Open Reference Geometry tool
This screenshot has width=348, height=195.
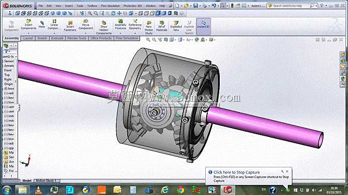click(135, 25)
